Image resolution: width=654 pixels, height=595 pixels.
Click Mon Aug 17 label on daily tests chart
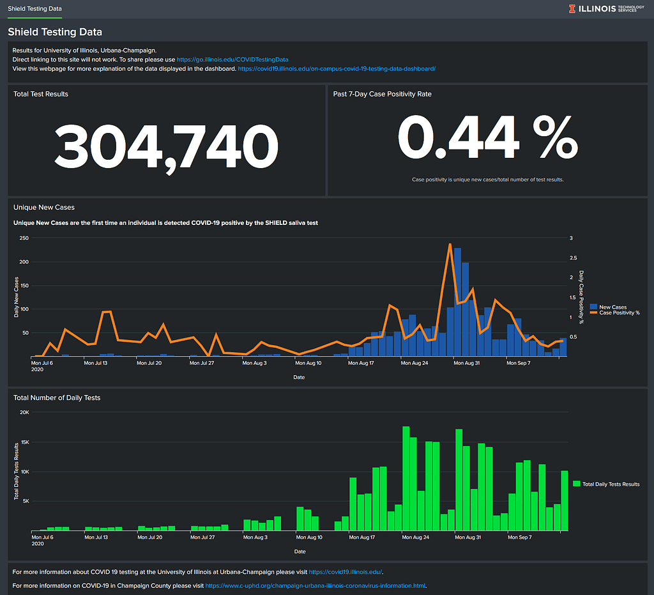pyautogui.click(x=361, y=537)
